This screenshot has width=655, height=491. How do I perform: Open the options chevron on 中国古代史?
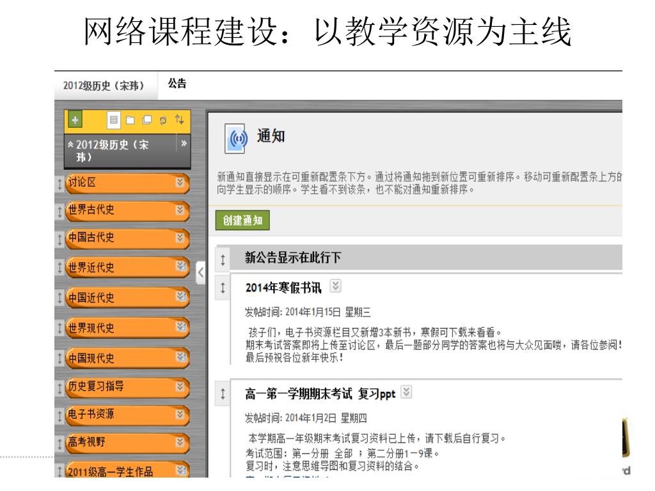[x=180, y=238]
